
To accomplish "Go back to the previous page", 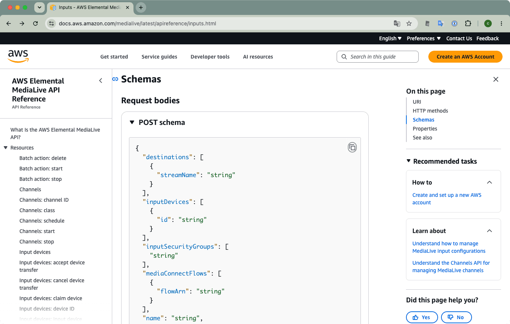I will (x=9, y=23).
